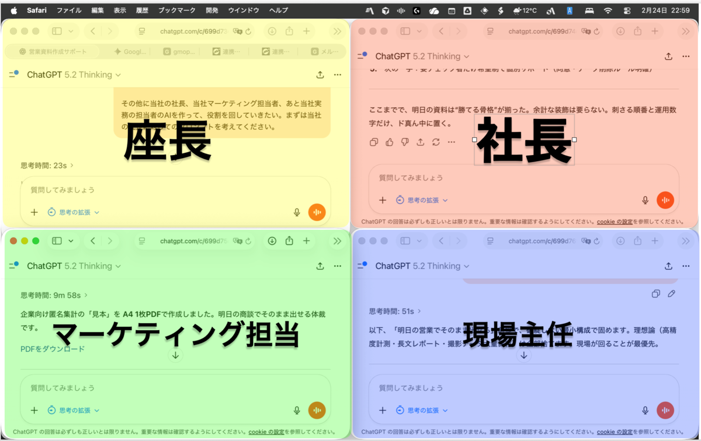
Task: Toggle Safari sidebar in pink window
Action: click(x=405, y=32)
